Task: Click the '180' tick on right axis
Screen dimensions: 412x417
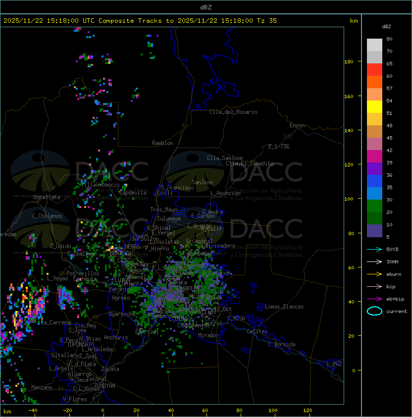Action: 349,62
